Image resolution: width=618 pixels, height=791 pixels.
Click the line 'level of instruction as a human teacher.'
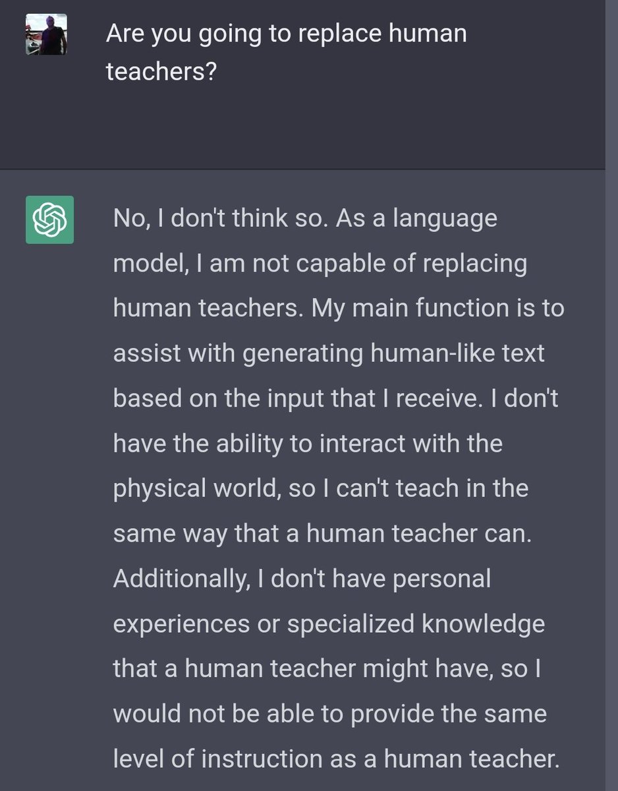336,759
